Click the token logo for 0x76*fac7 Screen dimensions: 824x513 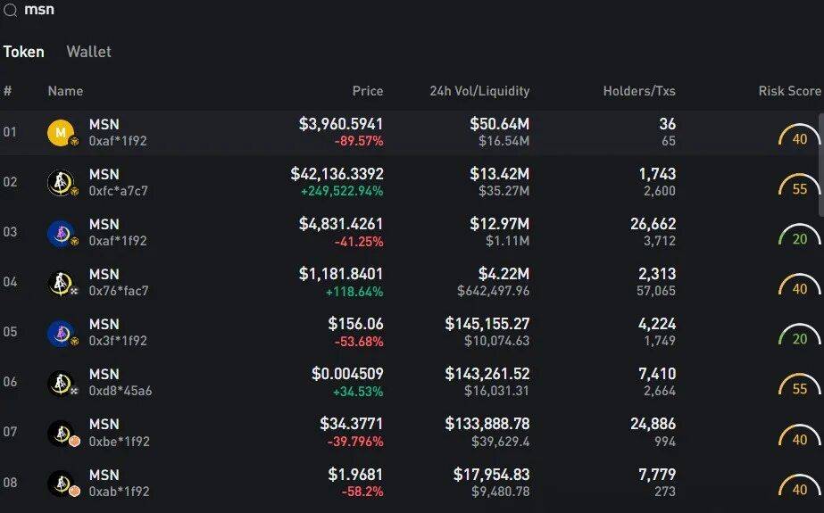click(x=60, y=284)
